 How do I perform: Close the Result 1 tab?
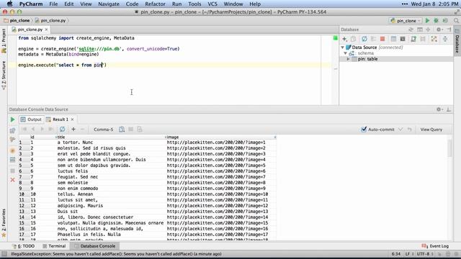point(72,119)
